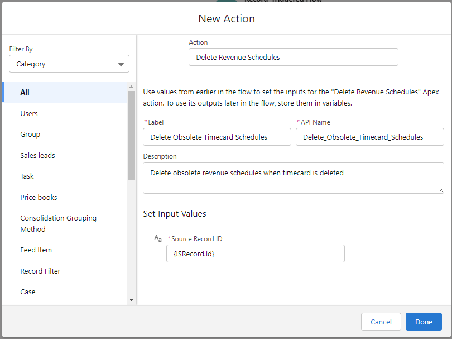Select the Case category
452x339 pixels.
click(27, 292)
